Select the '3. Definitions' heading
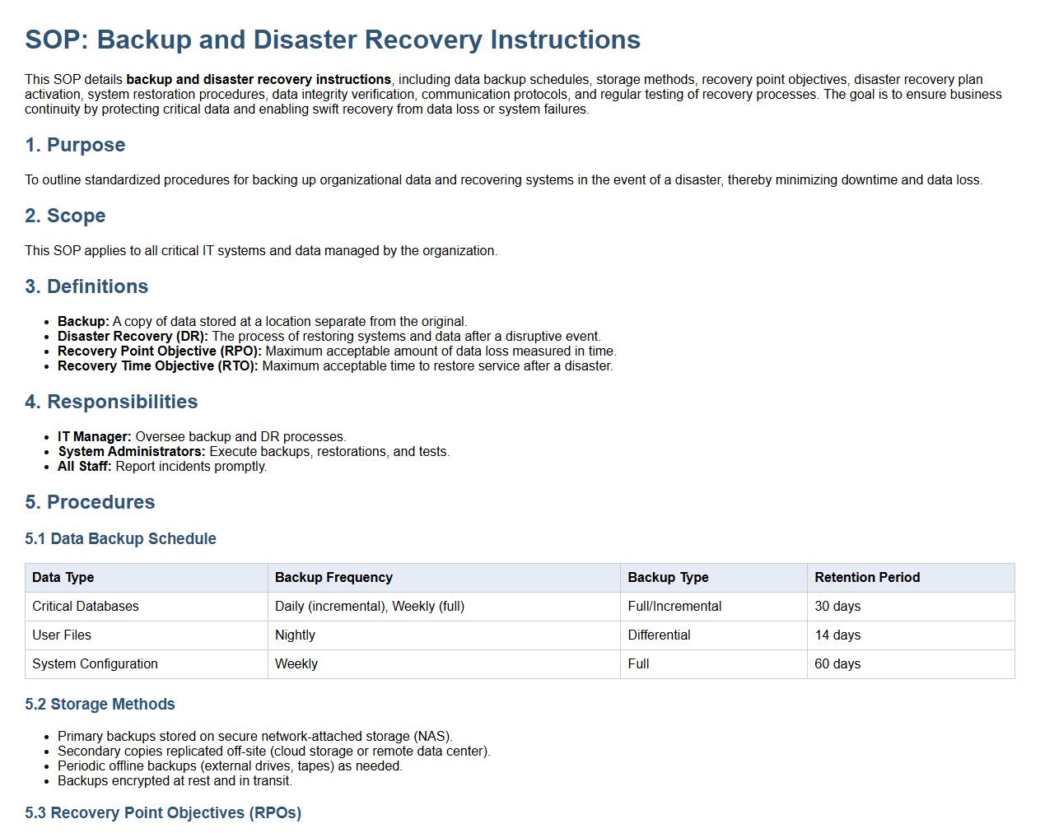Viewport: 1040px width, 833px height. click(86, 286)
